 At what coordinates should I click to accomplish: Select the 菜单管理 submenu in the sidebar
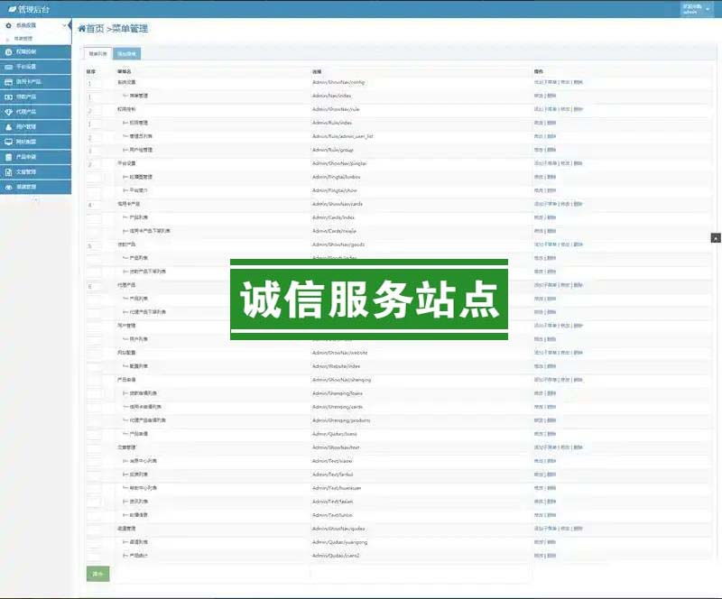[25, 39]
